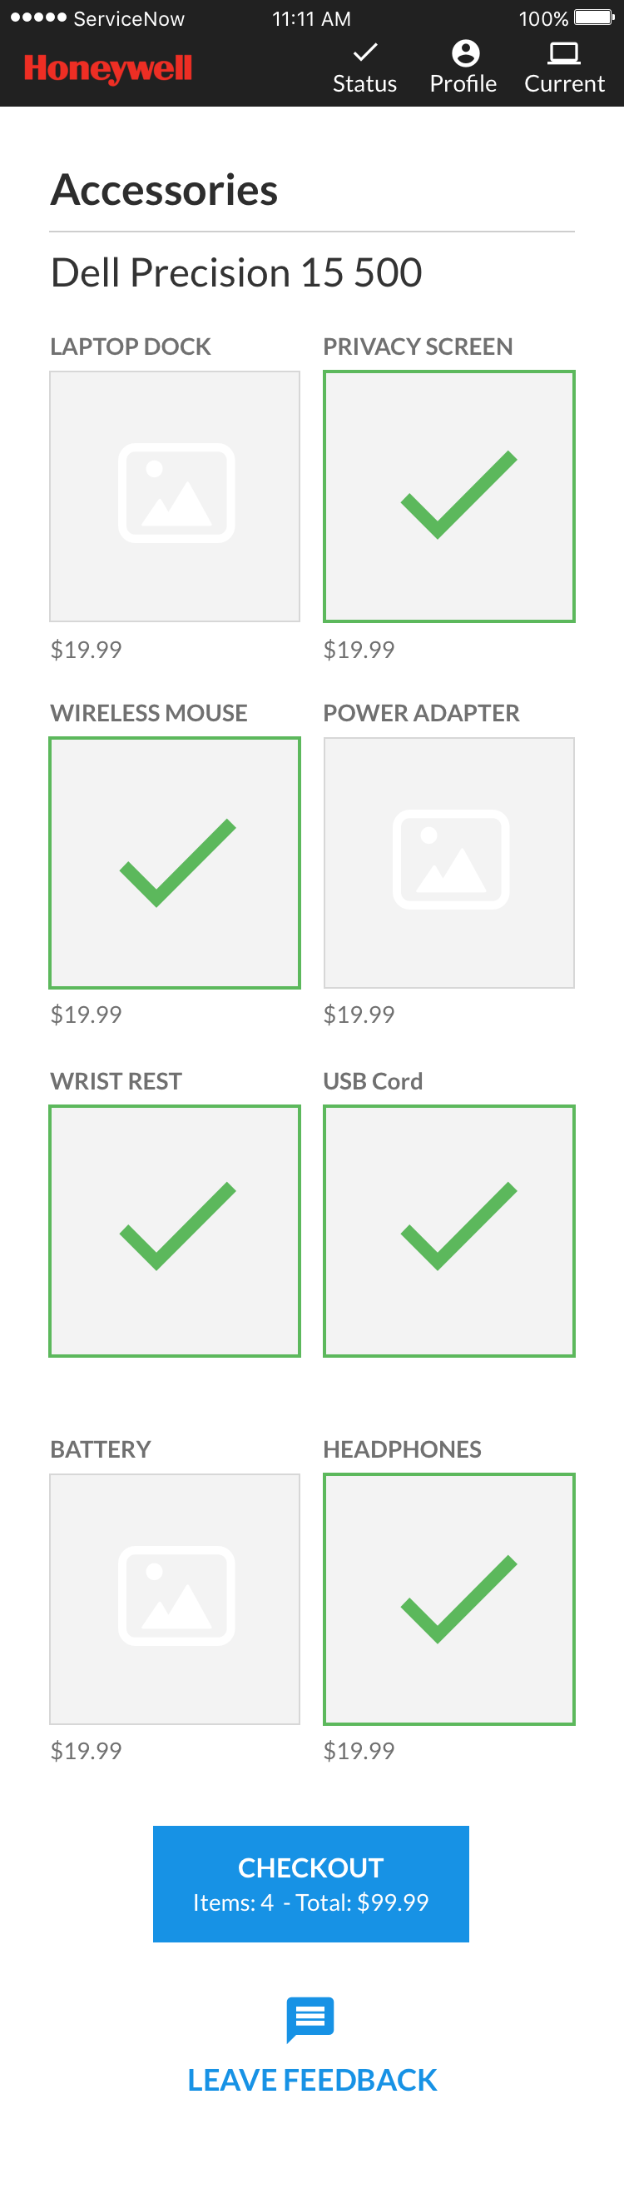The height and width of the screenshot is (2199, 624).
Task: Deselect the Privacy Screen accessory
Action: pyautogui.click(x=449, y=496)
